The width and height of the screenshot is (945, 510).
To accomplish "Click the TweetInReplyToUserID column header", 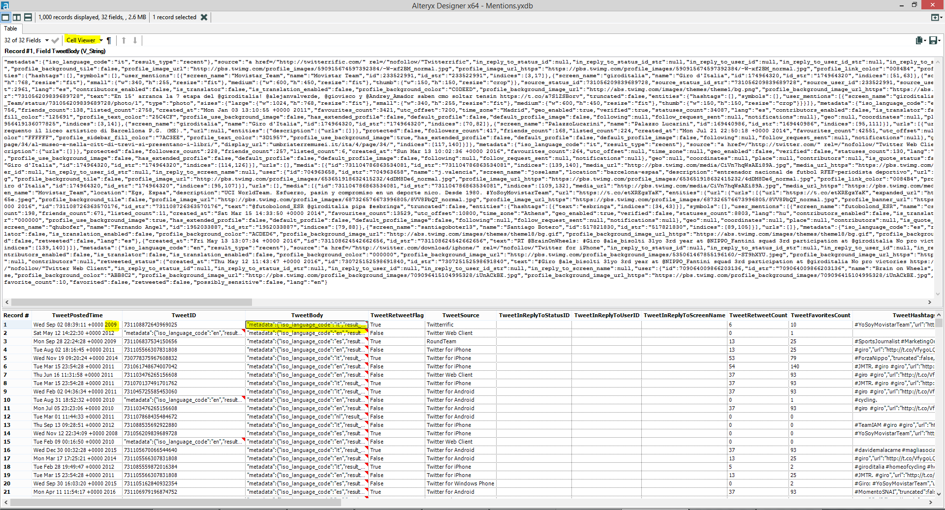I will point(606,315).
